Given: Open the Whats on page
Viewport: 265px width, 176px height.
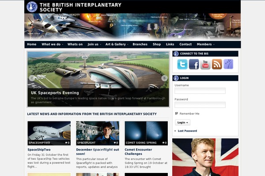Looking at the screenshot, I should [x=75, y=44].
